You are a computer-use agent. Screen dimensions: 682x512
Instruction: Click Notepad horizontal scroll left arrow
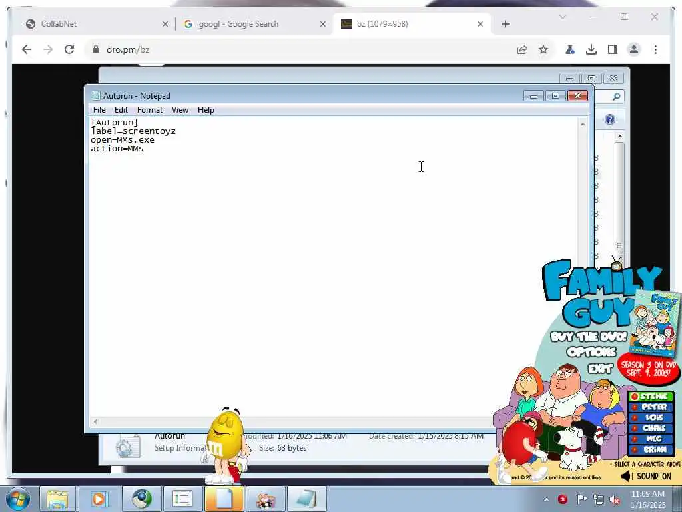[x=95, y=421]
